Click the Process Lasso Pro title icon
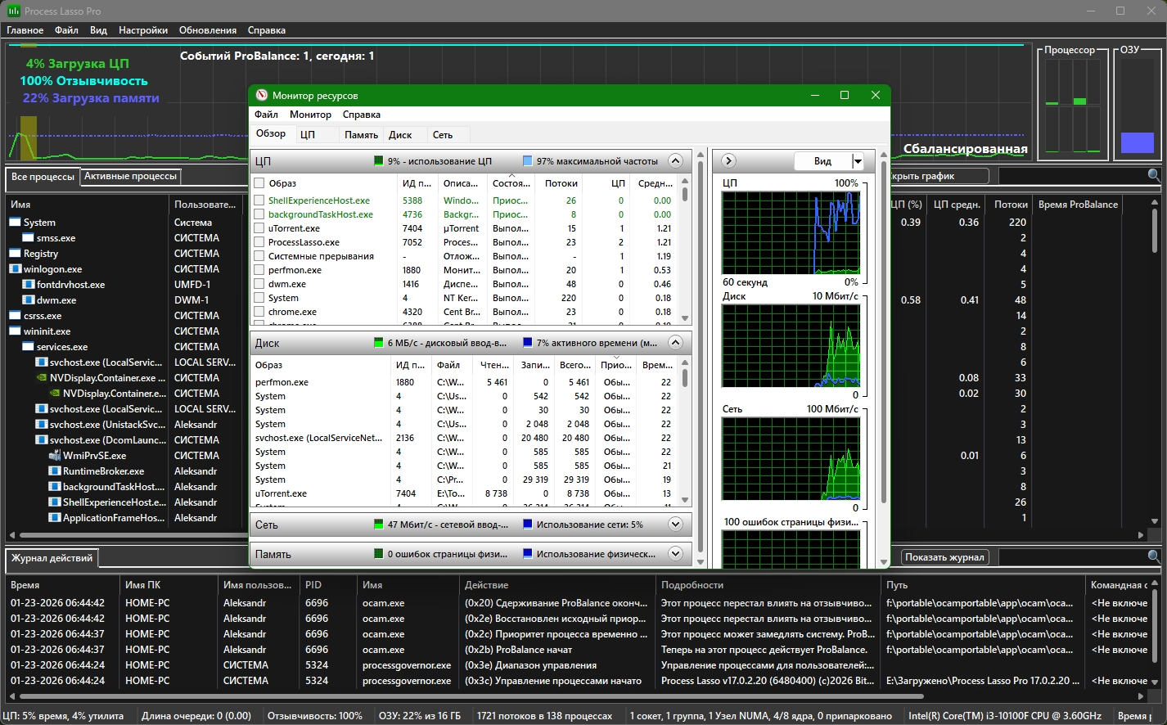Image resolution: width=1167 pixels, height=725 pixels. [x=13, y=11]
